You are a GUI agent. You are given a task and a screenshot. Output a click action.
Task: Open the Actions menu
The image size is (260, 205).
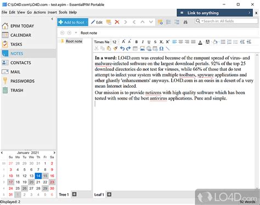click(x=39, y=13)
